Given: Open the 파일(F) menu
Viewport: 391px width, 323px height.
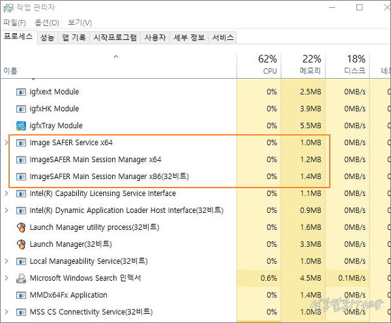Looking at the screenshot, I should pyautogui.click(x=14, y=23).
